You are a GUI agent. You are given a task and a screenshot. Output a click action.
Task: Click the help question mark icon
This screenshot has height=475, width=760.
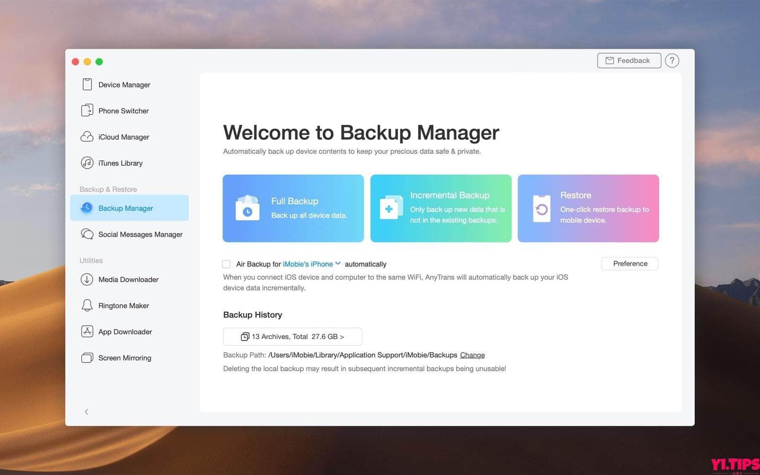point(672,60)
